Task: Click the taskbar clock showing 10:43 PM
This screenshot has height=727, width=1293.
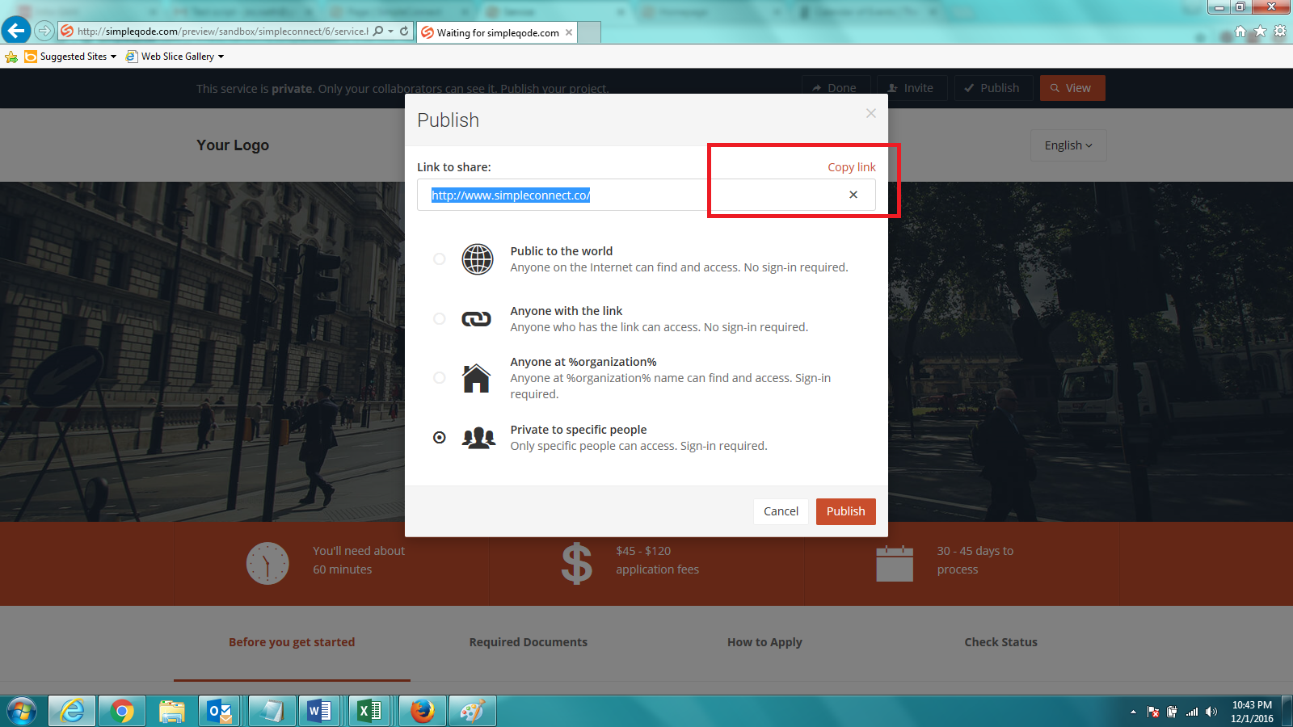Action: (x=1252, y=712)
